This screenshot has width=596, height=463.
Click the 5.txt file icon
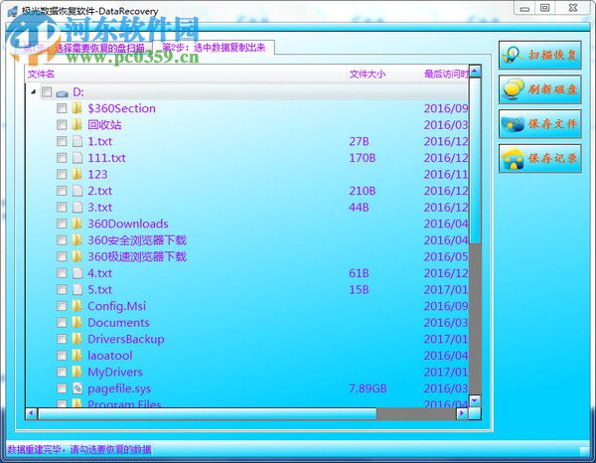(x=77, y=290)
